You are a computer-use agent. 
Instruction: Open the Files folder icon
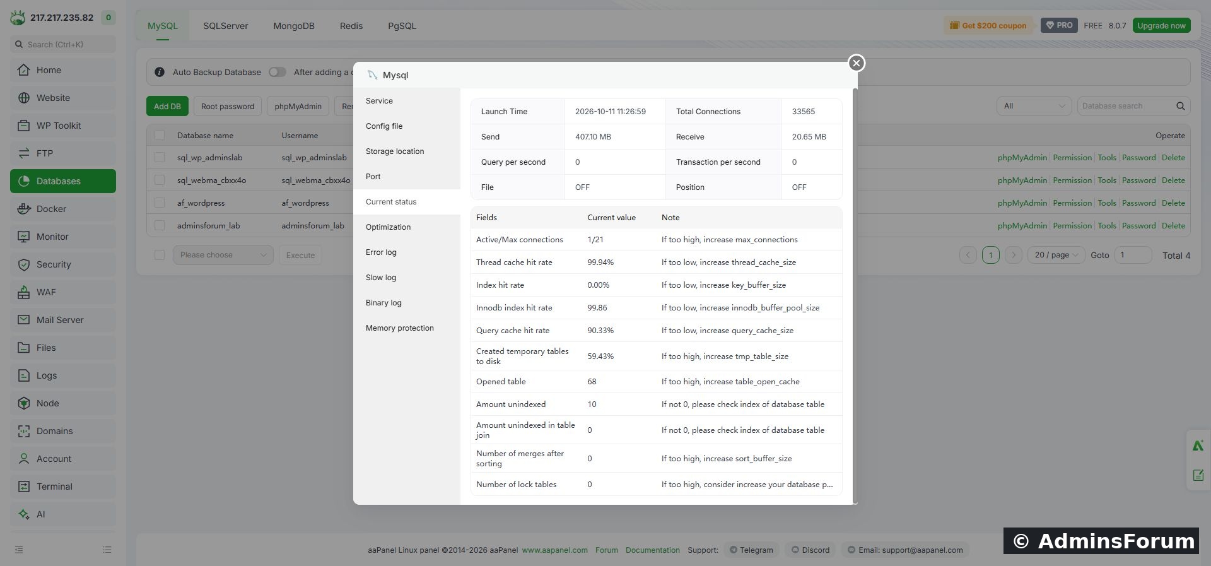tap(24, 348)
